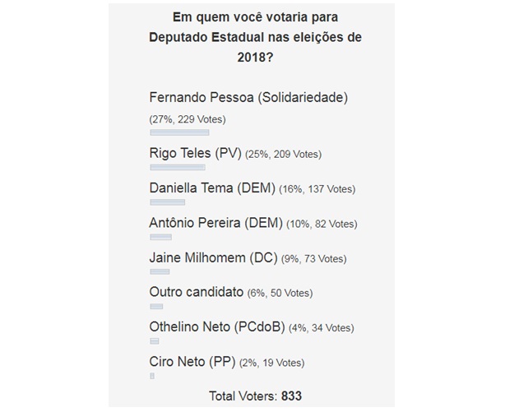Select Daniella Tema (DEM) poll entry

pos(212,187)
